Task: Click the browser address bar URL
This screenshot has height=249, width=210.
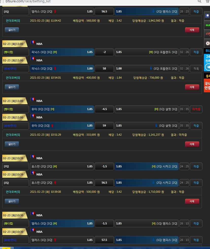Action: pyautogui.click(x=28, y=2)
